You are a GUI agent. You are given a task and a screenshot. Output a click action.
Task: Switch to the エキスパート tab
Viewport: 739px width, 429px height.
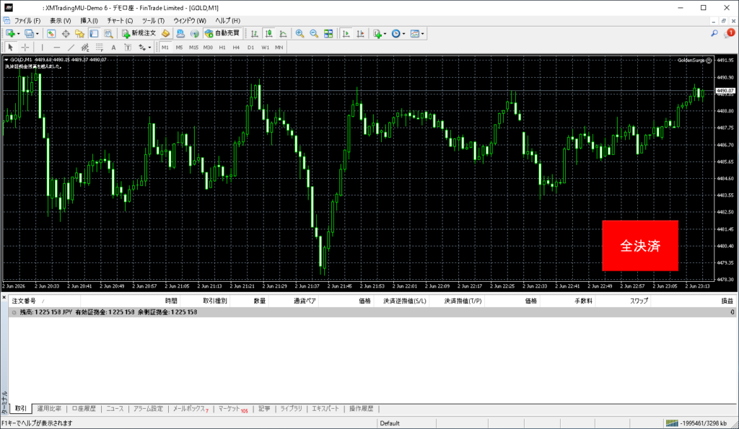tap(325, 408)
